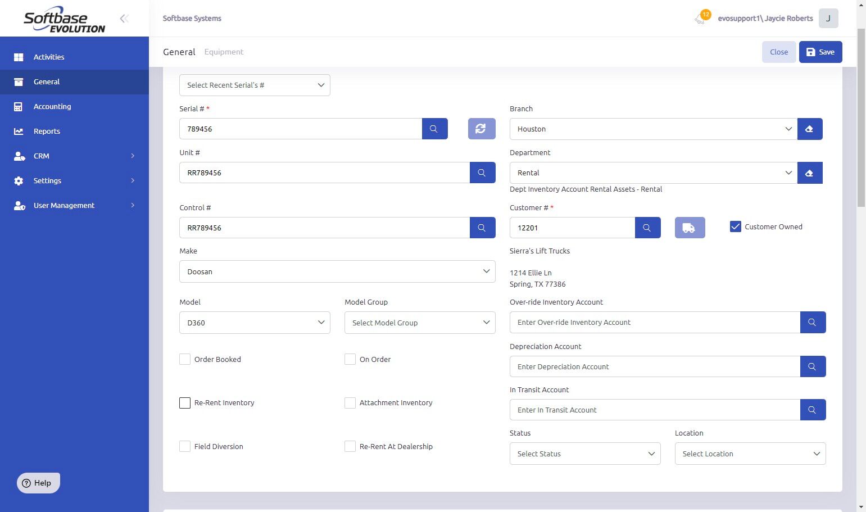Click the Reports chart icon in sidebar

click(19, 131)
